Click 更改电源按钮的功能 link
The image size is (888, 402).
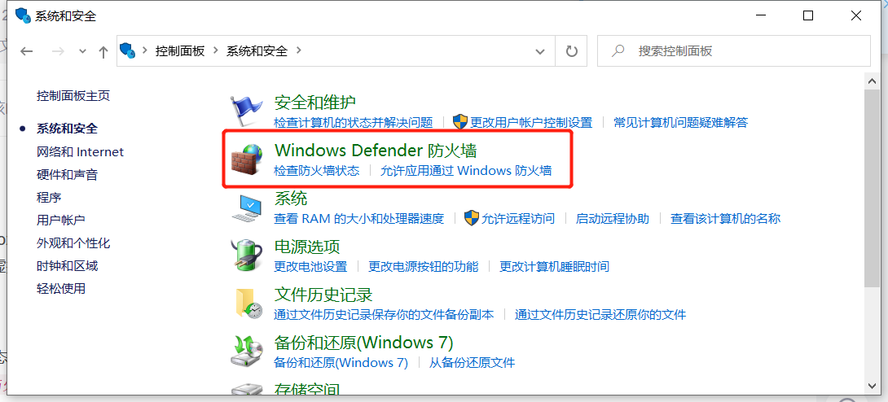423,266
